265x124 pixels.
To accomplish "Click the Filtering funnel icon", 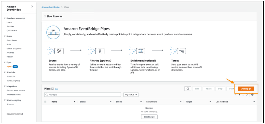I will [x=100, y=51].
